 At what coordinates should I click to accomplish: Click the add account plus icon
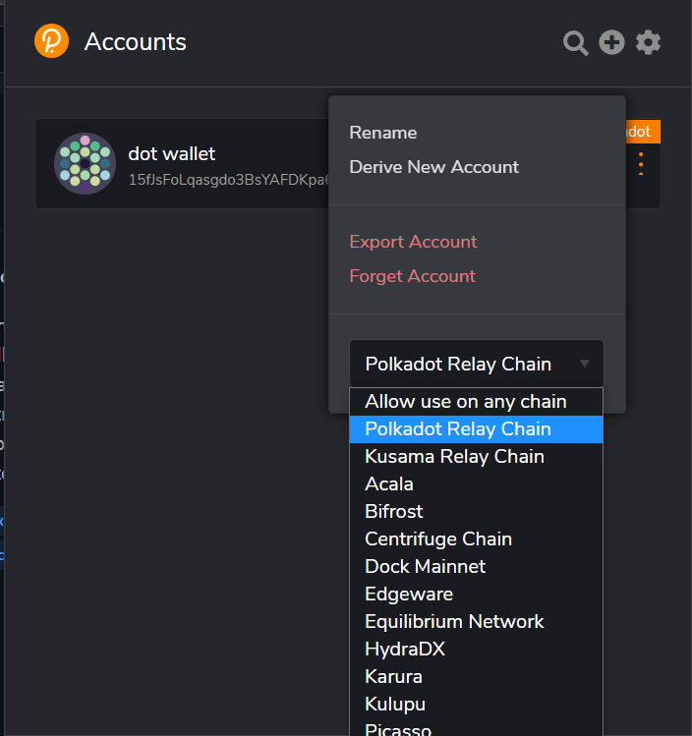[612, 42]
